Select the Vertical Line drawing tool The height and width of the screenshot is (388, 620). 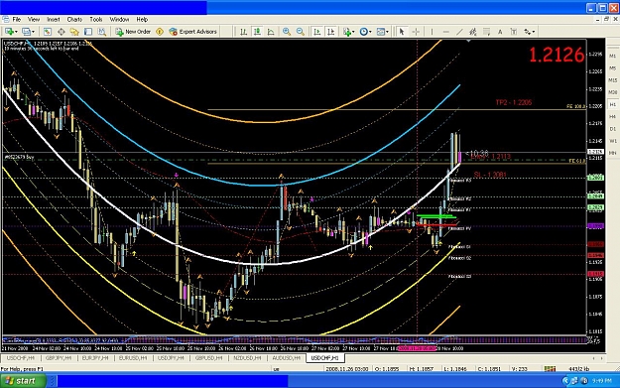(x=432, y=32)
